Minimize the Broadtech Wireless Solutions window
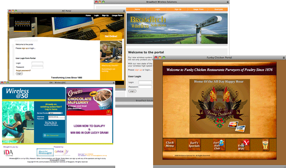The width and height of the screenshot is (286, 168). tap(100, 2)
